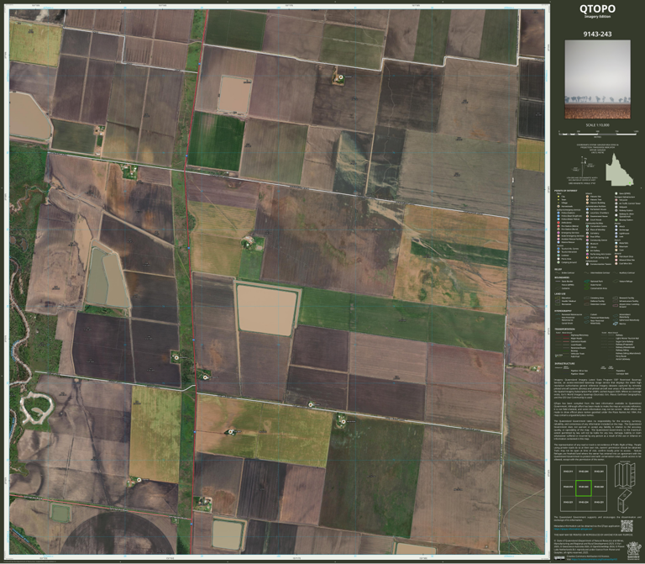
Task: Click the Picnic Area legend symbol
Action: (x=558, y=259)
